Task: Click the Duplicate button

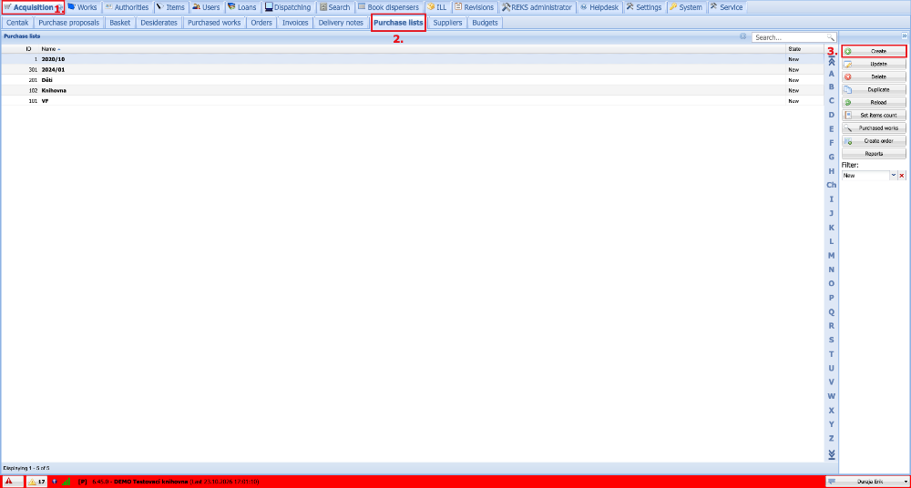Action: [x=874, y=89]
